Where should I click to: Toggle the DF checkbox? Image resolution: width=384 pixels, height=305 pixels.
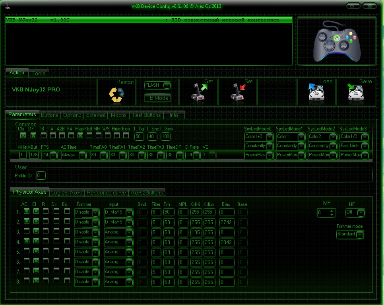pyautogui.click(x=33, y=135)
